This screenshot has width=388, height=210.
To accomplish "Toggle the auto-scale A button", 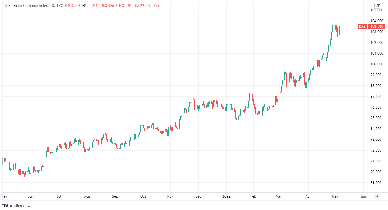I will click(377, 196).
